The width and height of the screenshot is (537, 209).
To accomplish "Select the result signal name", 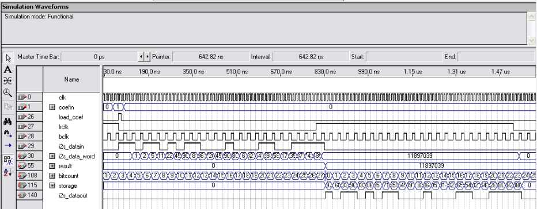I will (65, 166).
